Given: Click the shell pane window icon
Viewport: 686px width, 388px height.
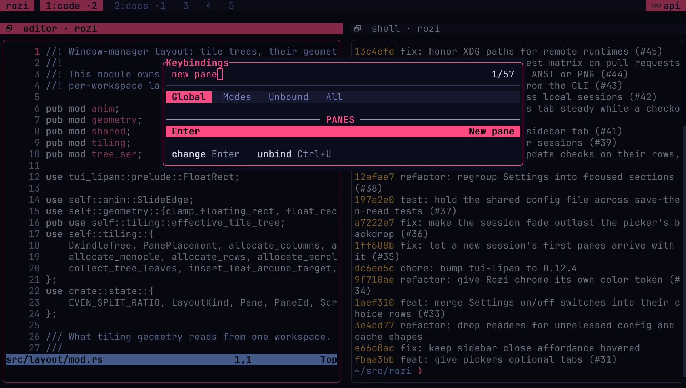Looking at the screenshot, I should [x=358, y=29].
